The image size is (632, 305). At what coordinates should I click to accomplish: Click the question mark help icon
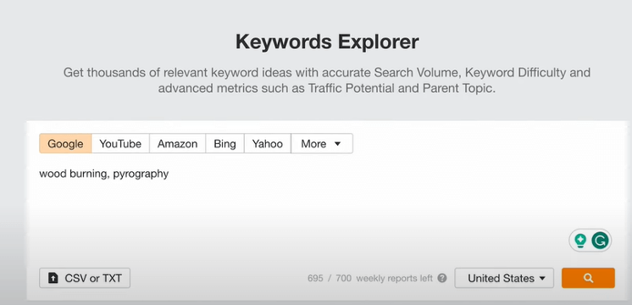click(442, 278)
